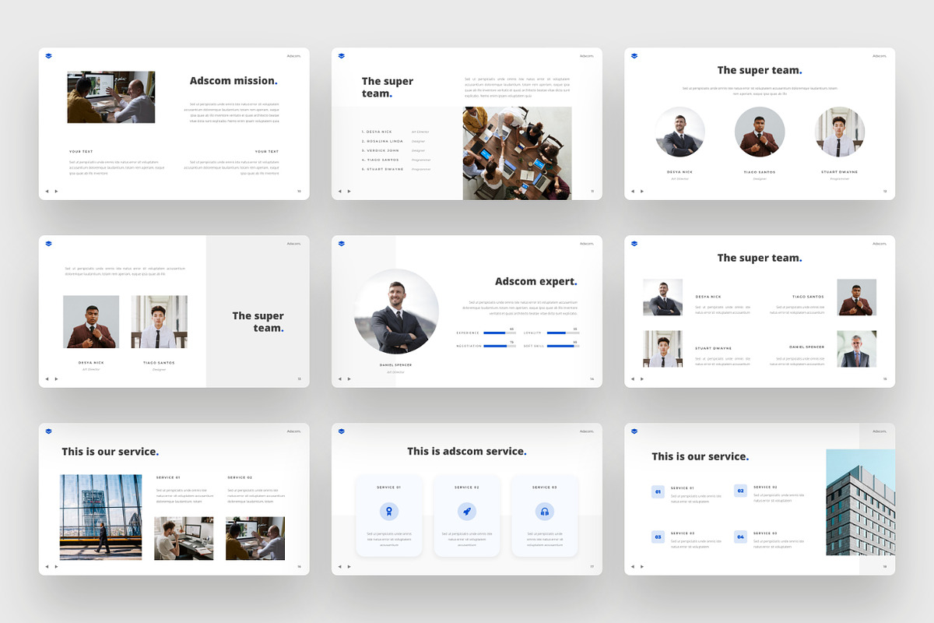Select the This is adscom service. heading
This screenshot has height=623, width=934.
coord(467,452)
